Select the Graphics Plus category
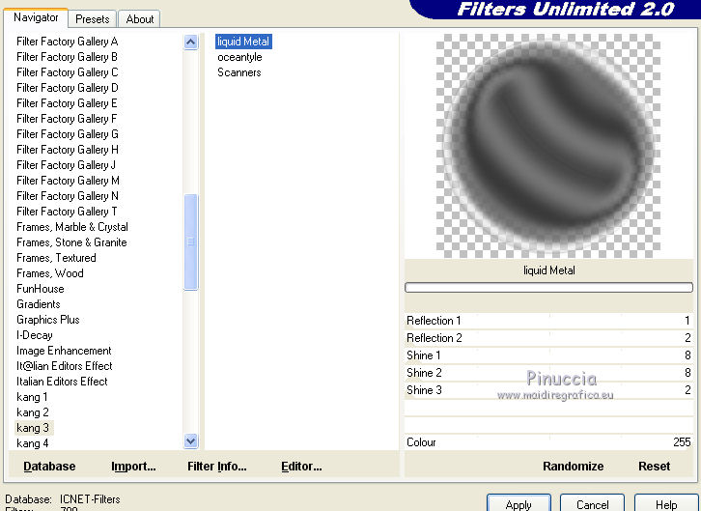 click(x=48, y=320)
